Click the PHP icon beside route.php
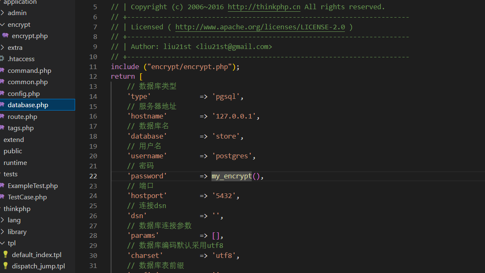This screenshot has height=273, width=485. (x=2, y=116)
